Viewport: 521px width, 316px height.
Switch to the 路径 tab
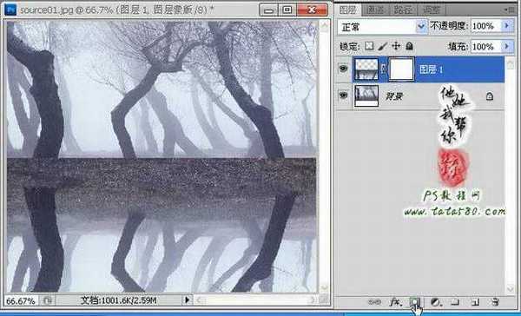tap(403, 10)
